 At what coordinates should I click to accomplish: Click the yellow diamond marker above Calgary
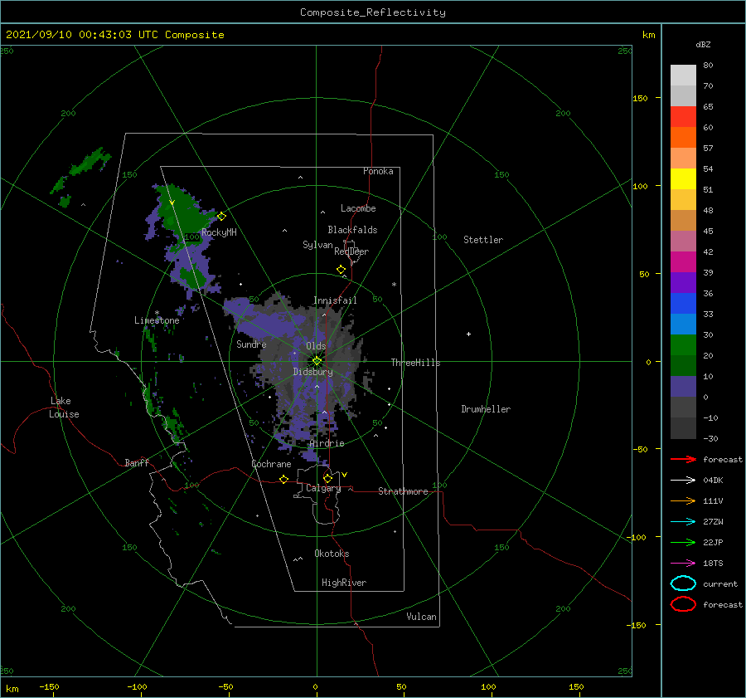pyautogui.click(x=327, y=478)
